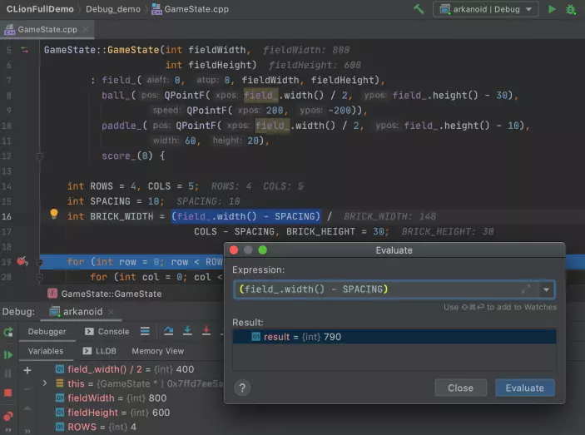Collapse code fold marker at line 12
The image size is (585, 435).
tap(40, 156)
